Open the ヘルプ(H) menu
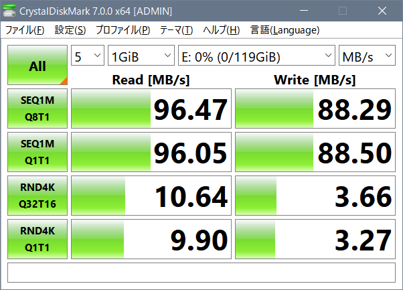The height and width of the screenshot is (290, 403). [222, 30]
